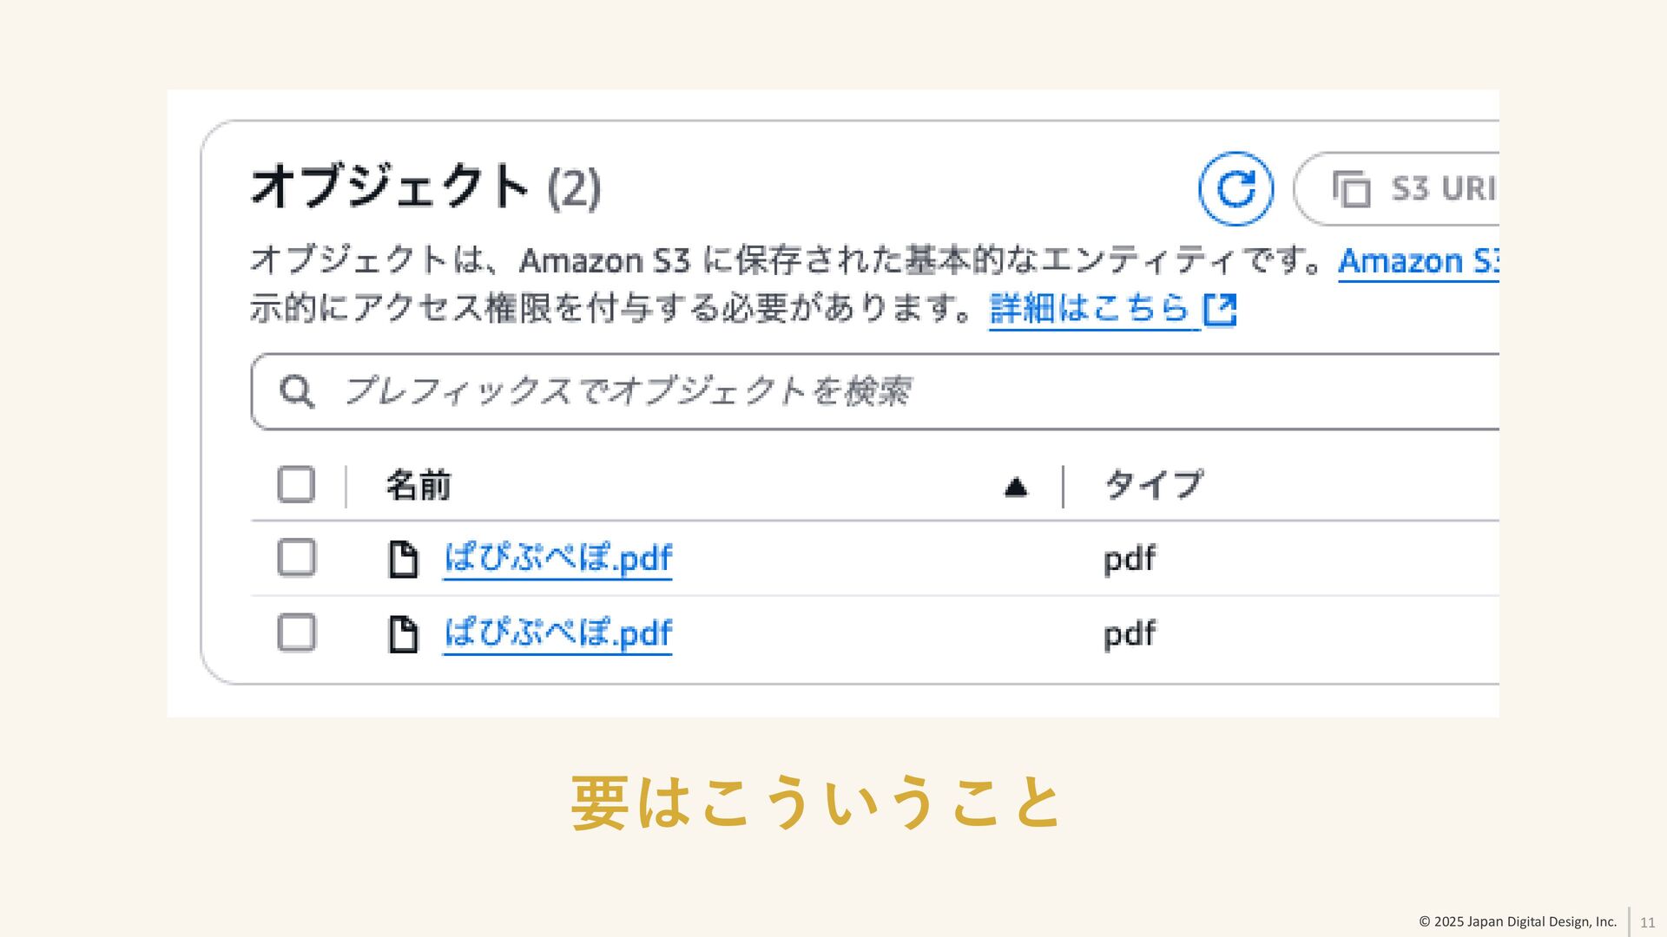This screenshot has height=937, width=1667.
Task: Toggle the select-all checkbox beside 名前 header
Action: click(296, 484)
